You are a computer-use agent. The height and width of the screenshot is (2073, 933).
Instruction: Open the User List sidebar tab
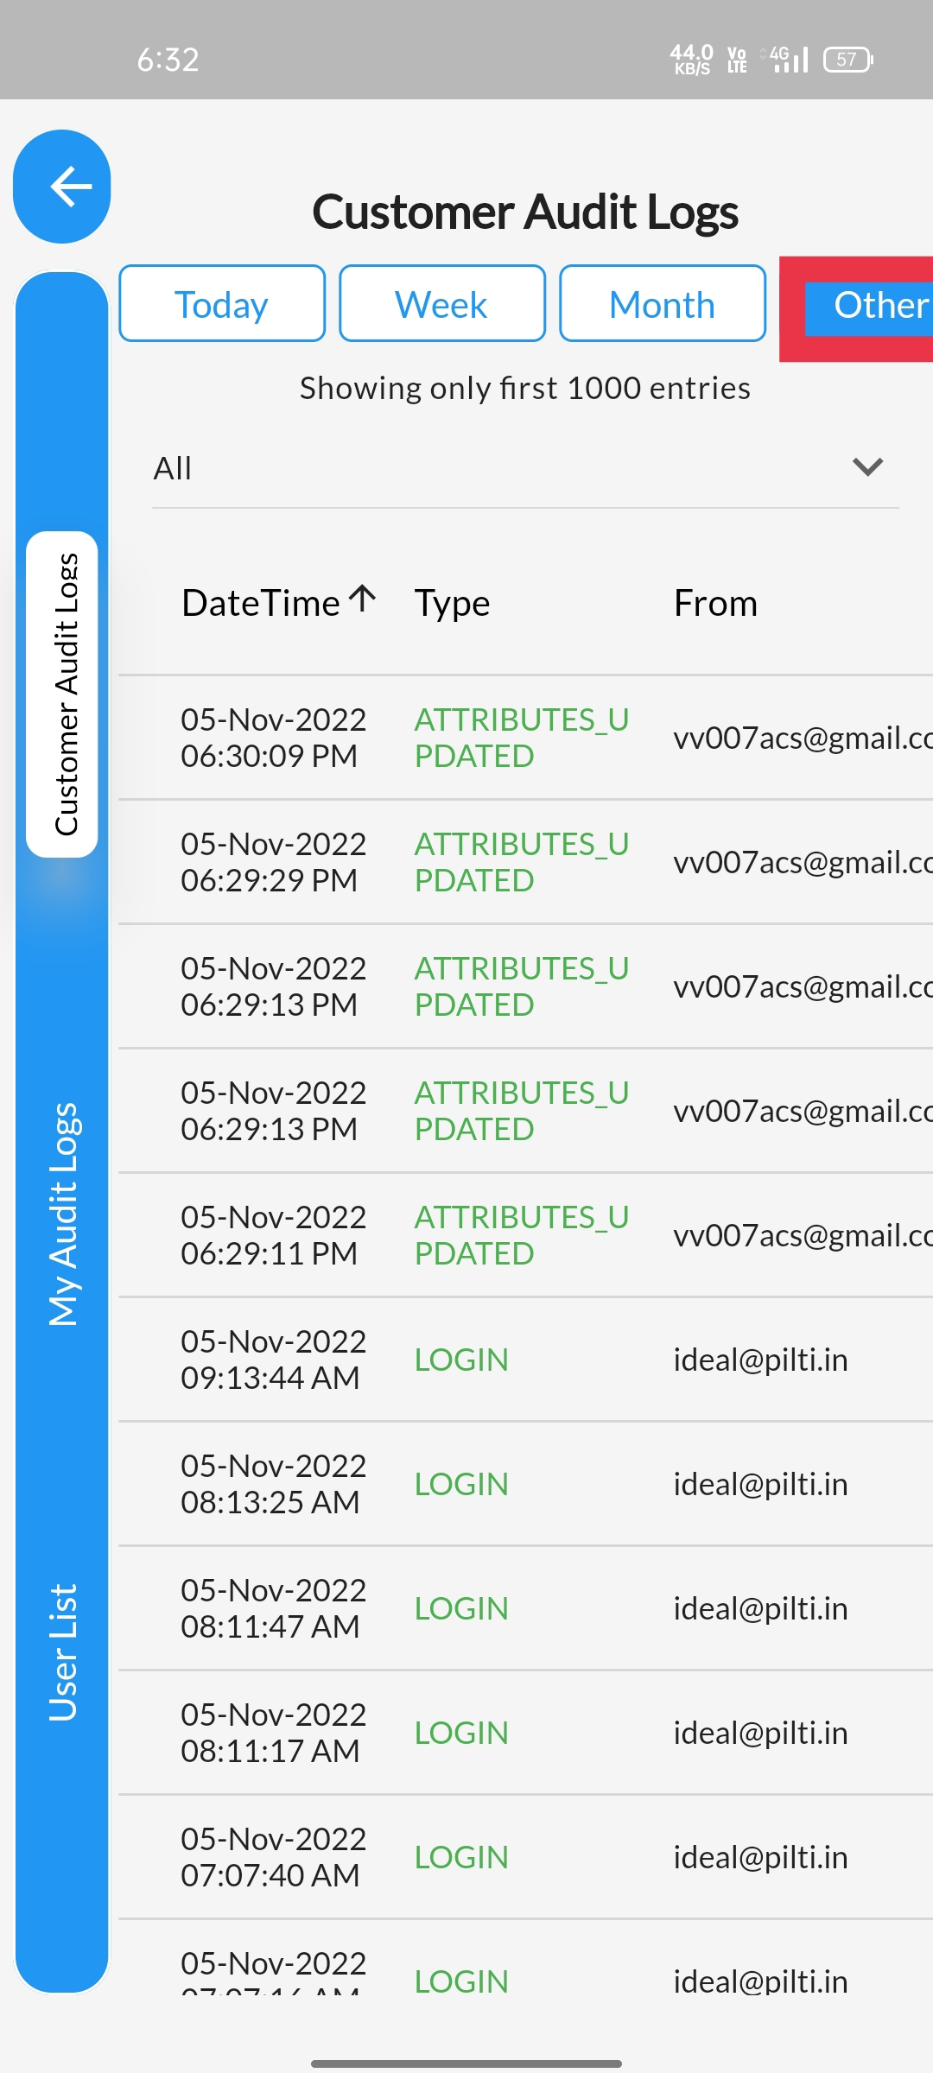(x=63, y=1652)
